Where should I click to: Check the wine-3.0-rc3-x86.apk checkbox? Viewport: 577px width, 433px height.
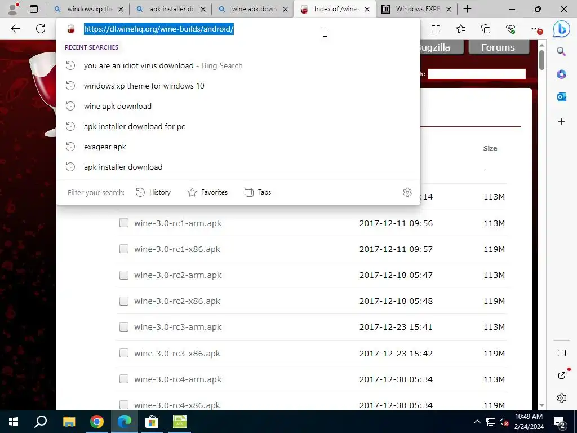(124, 353)
